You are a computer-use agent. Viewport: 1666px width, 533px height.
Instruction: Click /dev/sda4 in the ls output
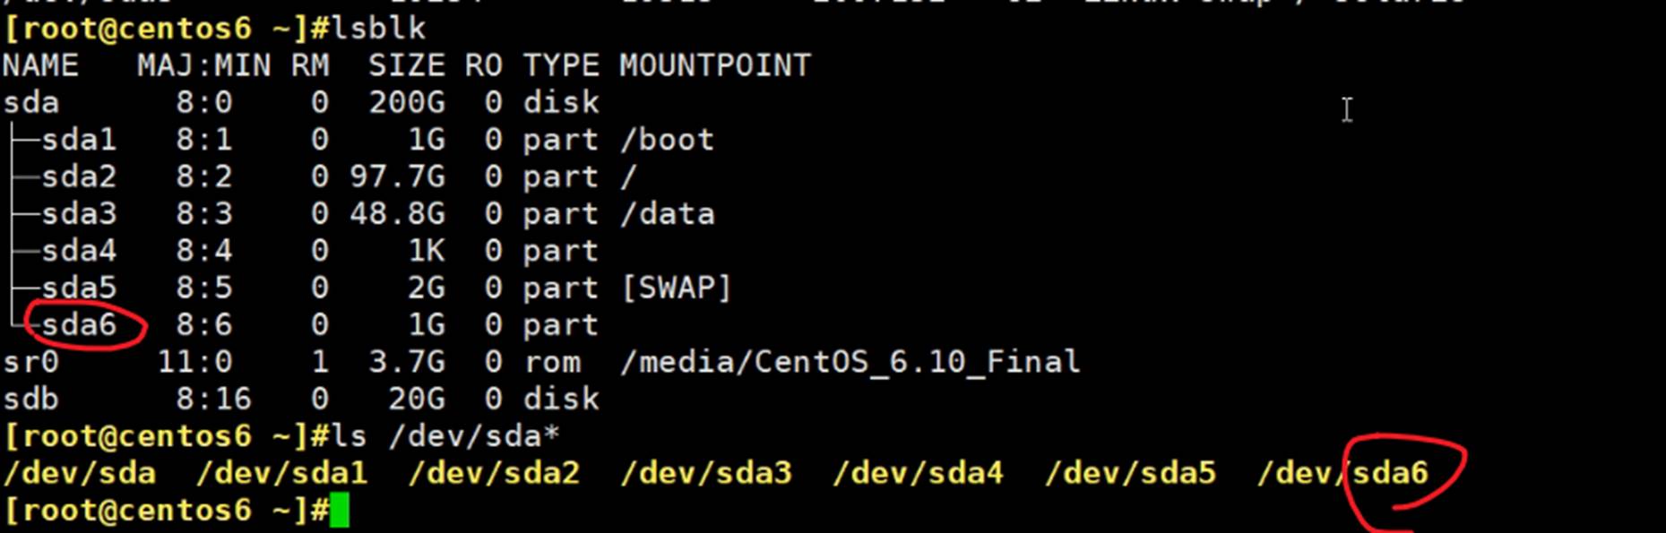918,472
